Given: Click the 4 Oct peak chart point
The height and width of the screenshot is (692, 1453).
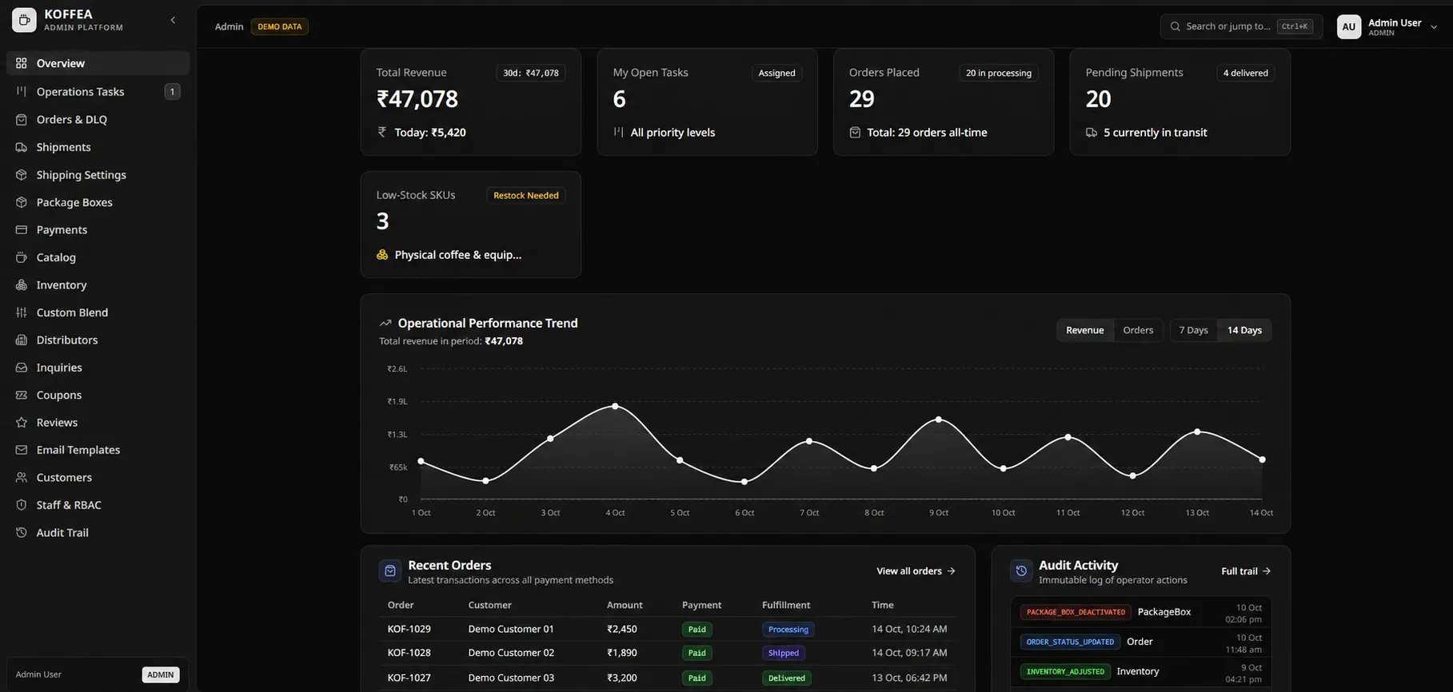Looking at the screenshot, I should pos(615,406).
